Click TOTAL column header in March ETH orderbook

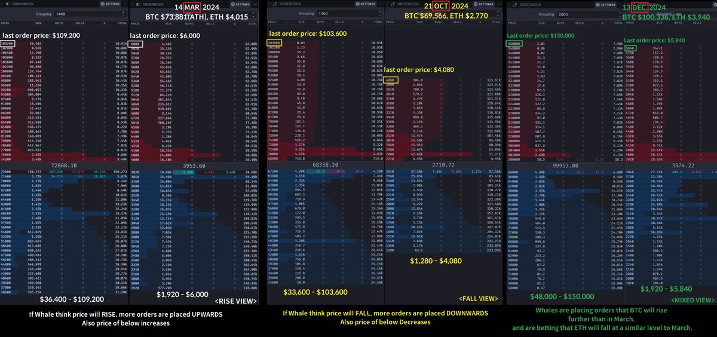coord(252,23)
